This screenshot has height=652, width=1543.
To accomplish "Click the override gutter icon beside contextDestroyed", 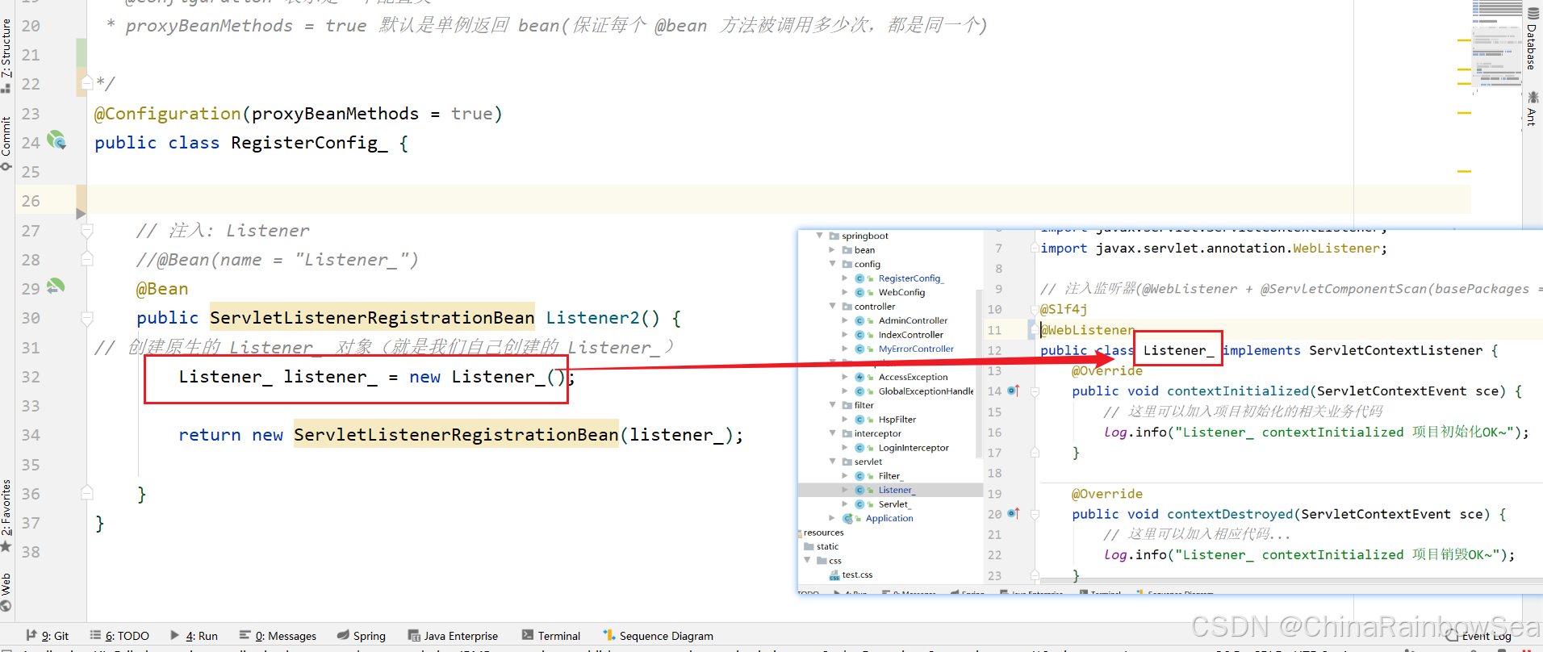I will tap(1014, 513).
